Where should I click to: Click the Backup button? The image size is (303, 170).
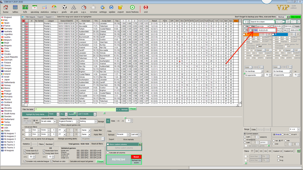click(281, 17)
